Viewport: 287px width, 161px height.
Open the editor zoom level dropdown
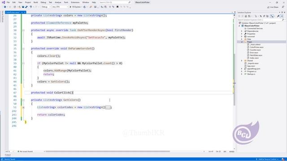click(x=9, y=151)
